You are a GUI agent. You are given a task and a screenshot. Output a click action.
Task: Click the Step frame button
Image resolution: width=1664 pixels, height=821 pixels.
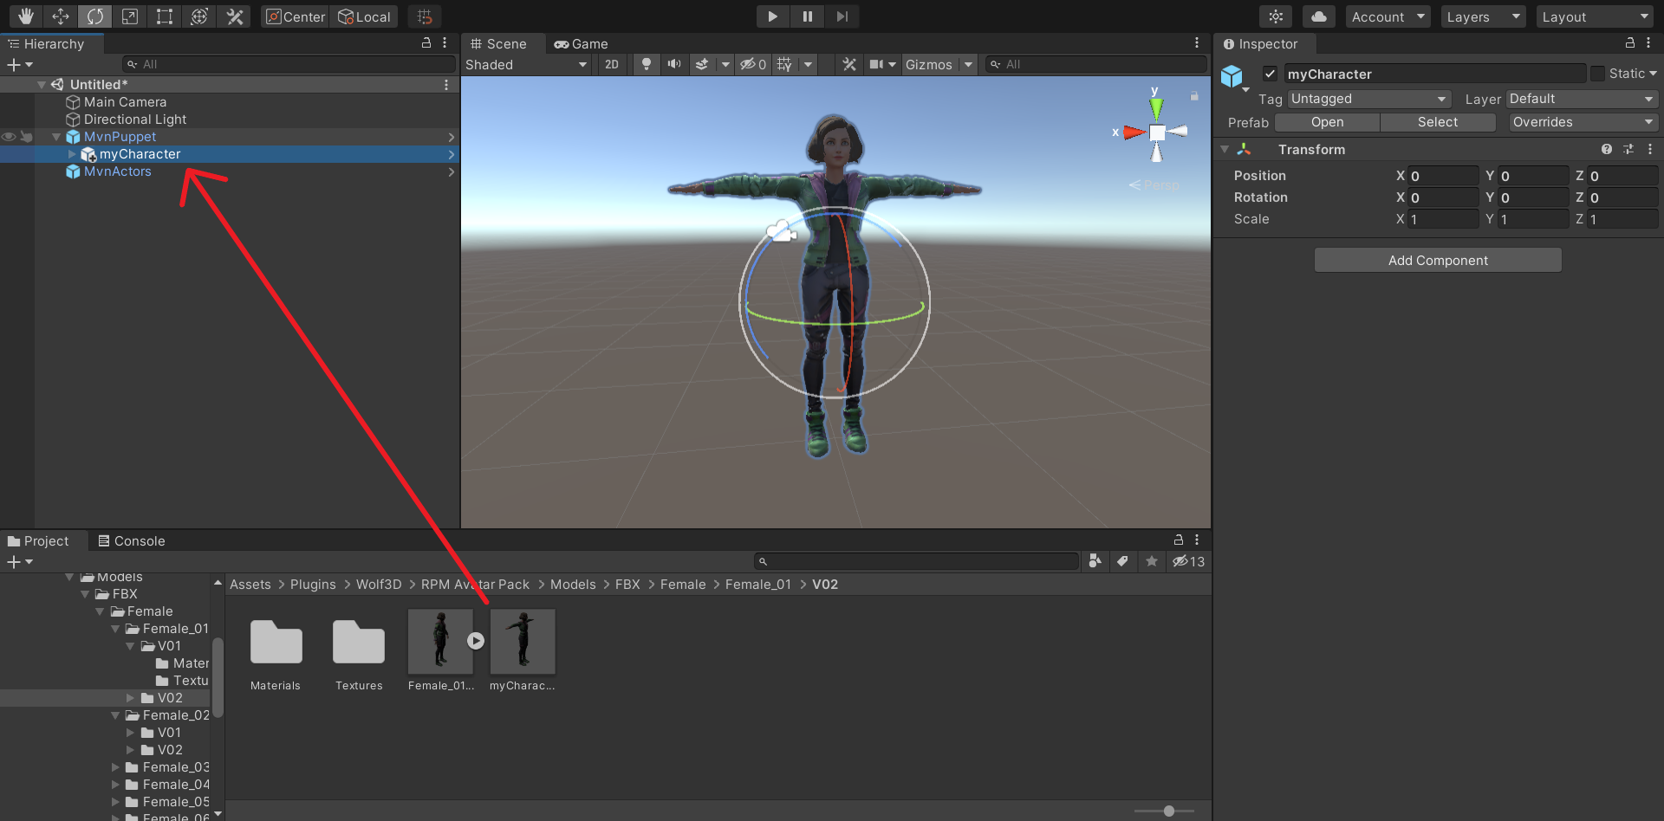click(x=842, y=16)
